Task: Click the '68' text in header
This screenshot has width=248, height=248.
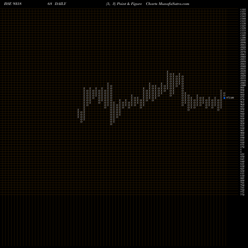Action: click(50, 4)
